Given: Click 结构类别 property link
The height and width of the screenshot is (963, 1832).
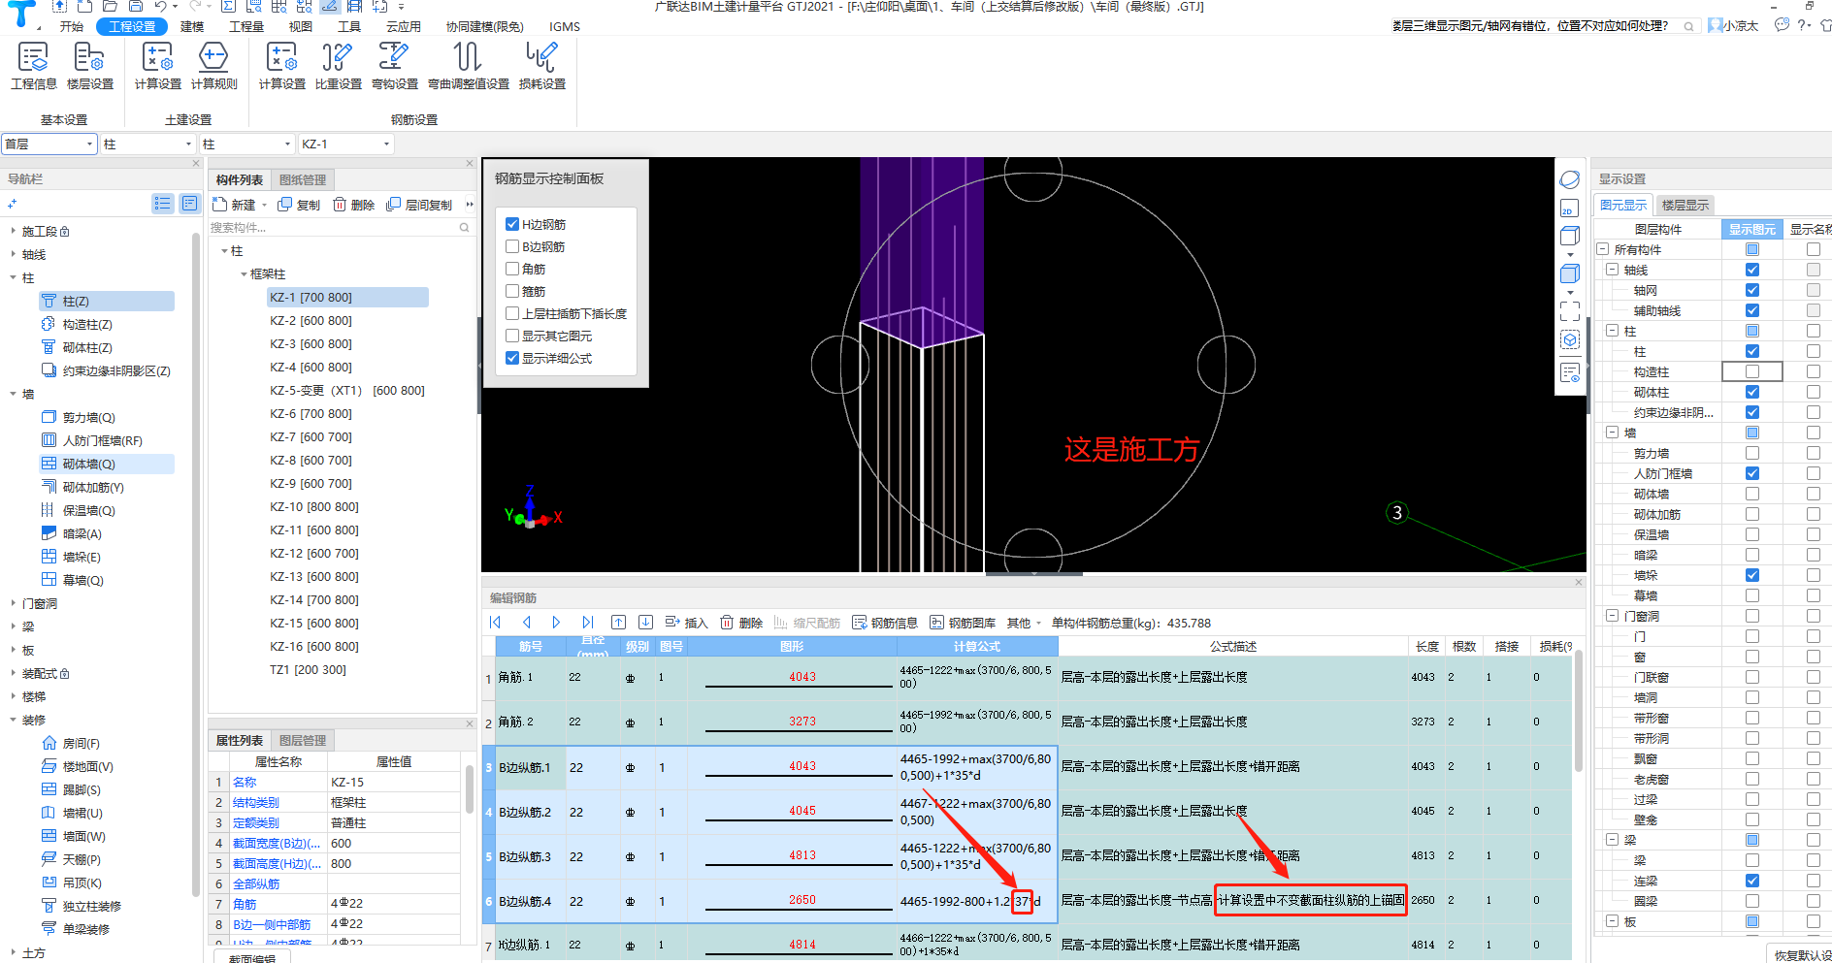Looking at the screenshot, I should coord(256,803).
